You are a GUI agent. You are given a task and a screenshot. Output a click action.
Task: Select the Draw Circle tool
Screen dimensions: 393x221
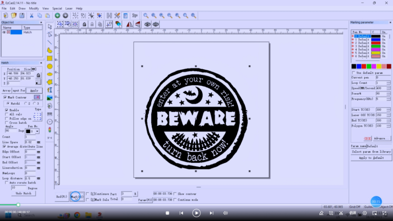click(50, 66)
